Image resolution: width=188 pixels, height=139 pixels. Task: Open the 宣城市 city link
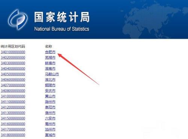click(50, 135)
